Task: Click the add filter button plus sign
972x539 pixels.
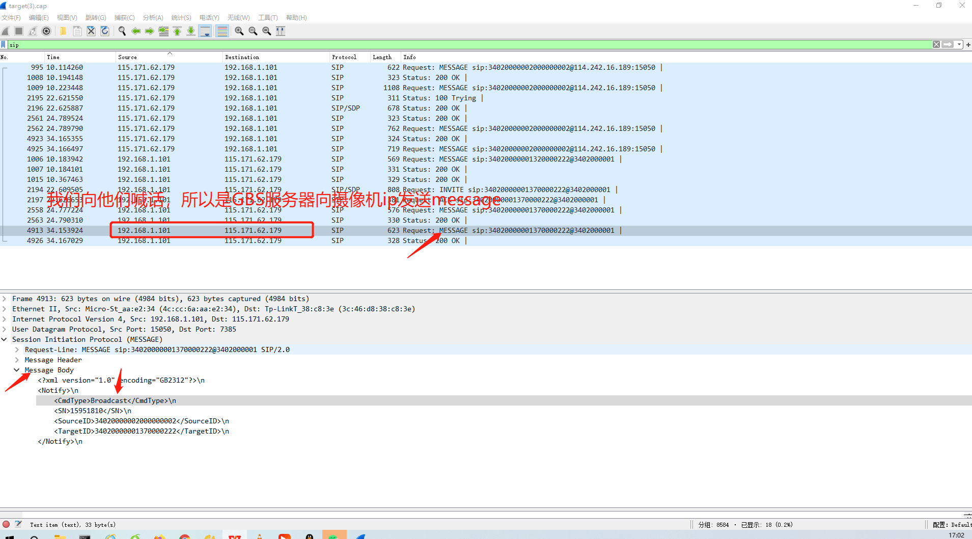Action: 968,45
